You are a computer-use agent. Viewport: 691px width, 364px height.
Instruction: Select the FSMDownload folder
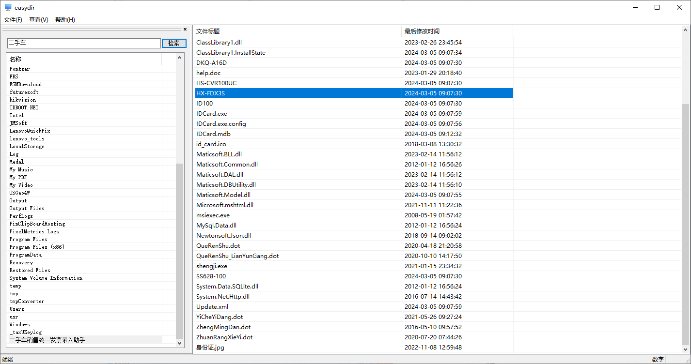(x=25, y=84)
